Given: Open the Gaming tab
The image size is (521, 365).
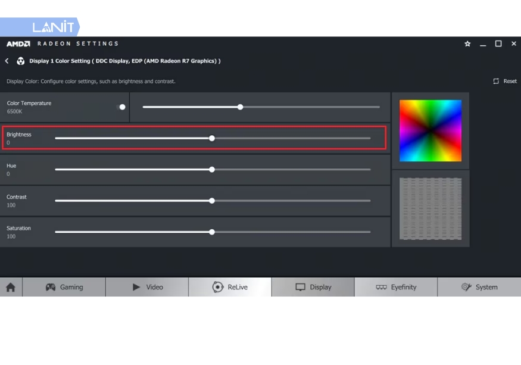Looking at the screenshot, I should click(x=64, y=287).
